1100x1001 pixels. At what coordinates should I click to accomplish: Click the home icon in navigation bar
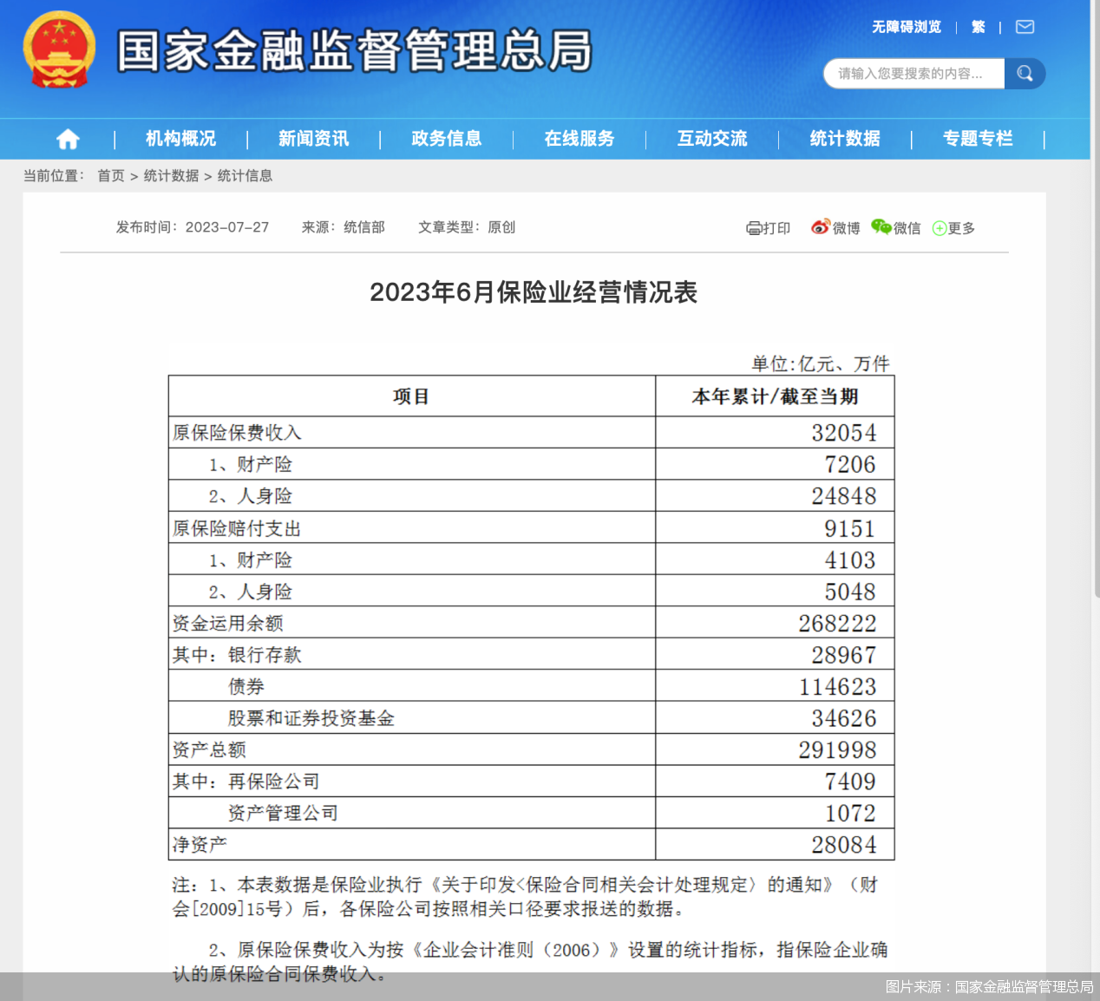(x=68, y=139)
